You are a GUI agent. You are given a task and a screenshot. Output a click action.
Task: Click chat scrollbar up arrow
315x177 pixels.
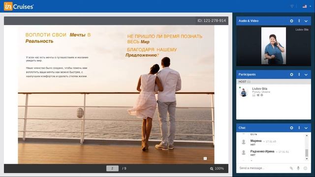(x=307, y=136)
